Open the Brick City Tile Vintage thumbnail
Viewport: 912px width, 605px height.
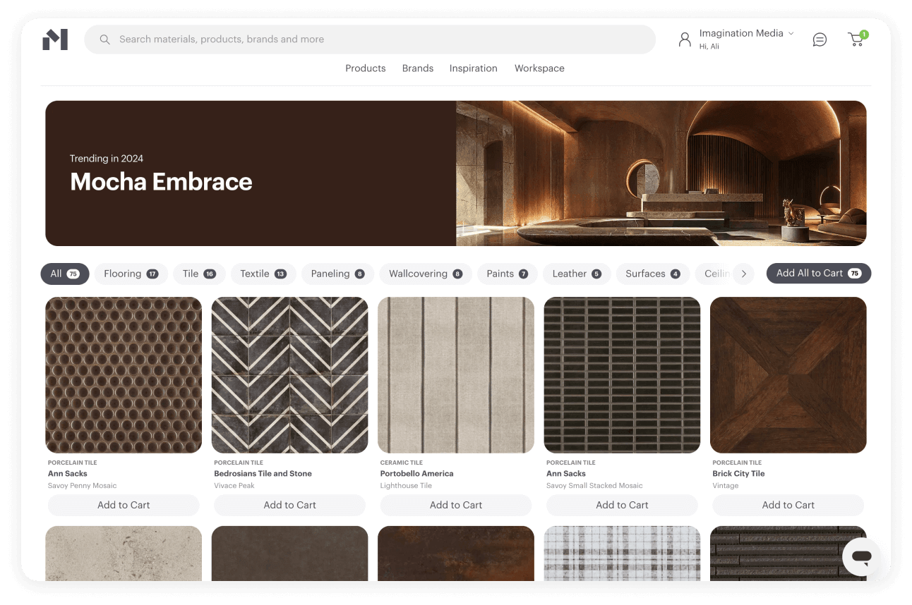pos(788,374)
